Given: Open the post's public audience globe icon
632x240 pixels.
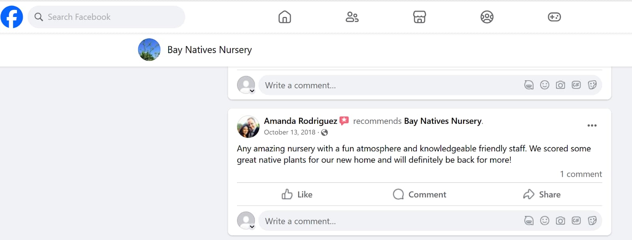Looking at the screenshot, I should [x=324, y=132].
